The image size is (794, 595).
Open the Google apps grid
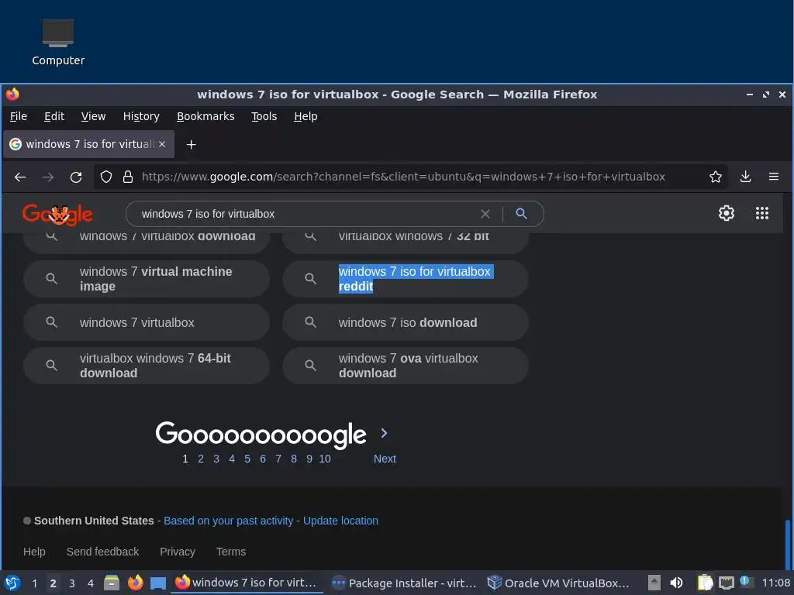click(x=762, y=213)
